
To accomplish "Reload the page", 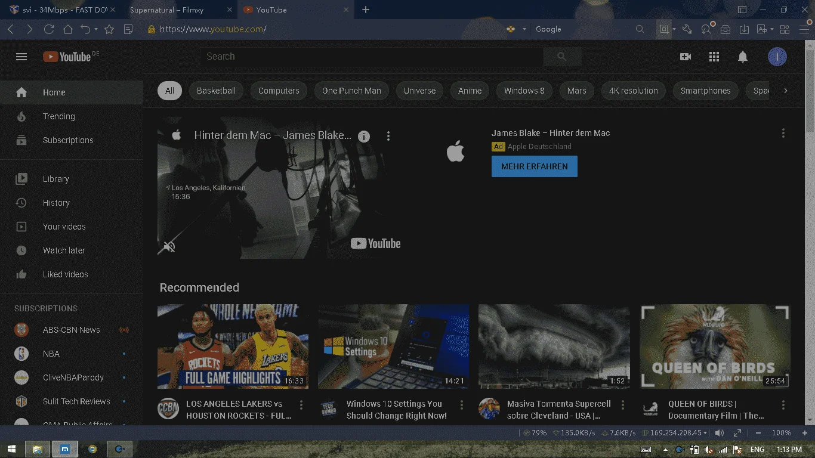I will click(x=49, y=29).
